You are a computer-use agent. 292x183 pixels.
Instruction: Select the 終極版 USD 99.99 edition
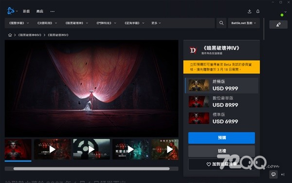pos(221,85)
